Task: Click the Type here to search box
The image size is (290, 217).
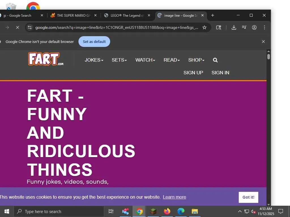Action: tap(59, 211)
